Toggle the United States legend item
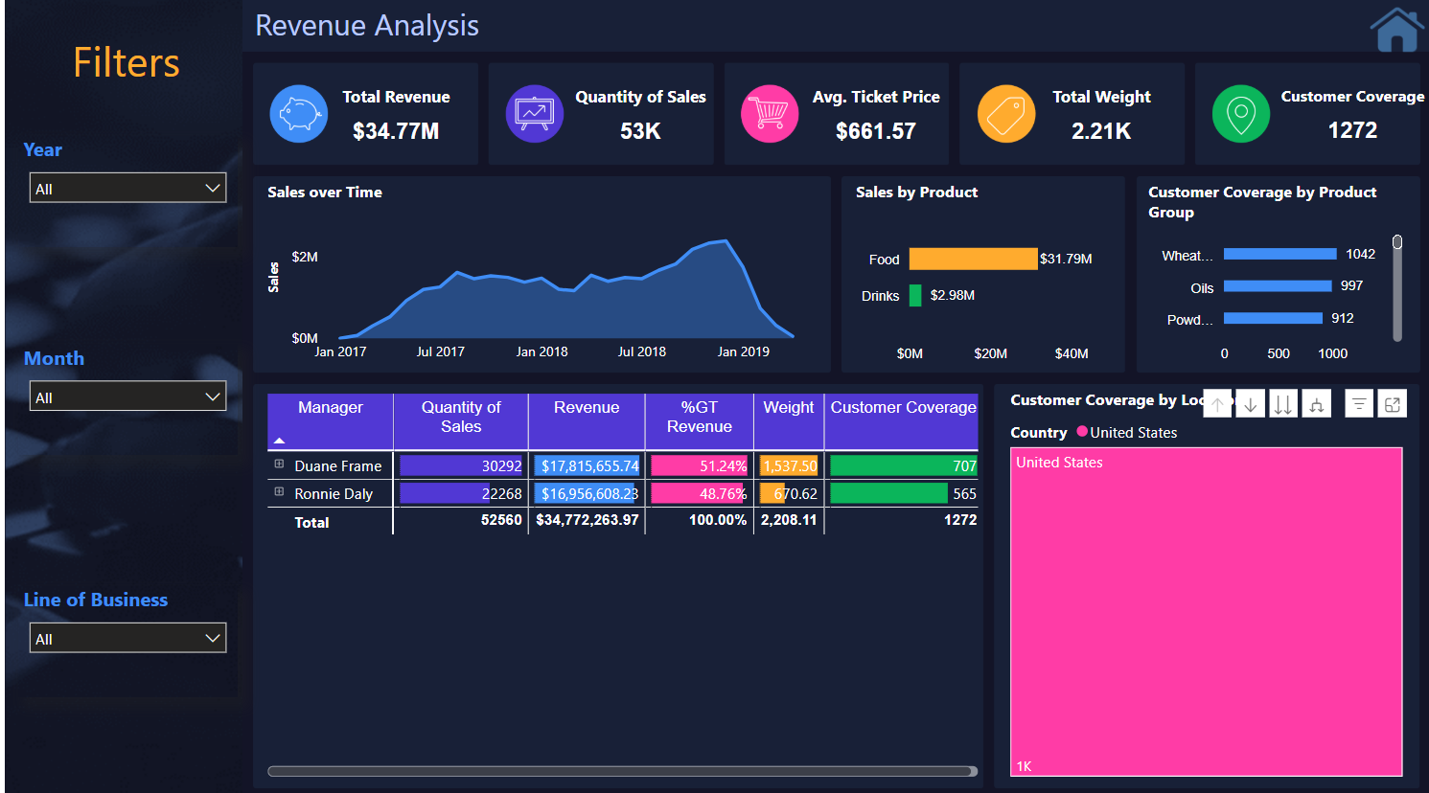The height and width of the screenshot is (793, 1429). tap(1132, 432)
